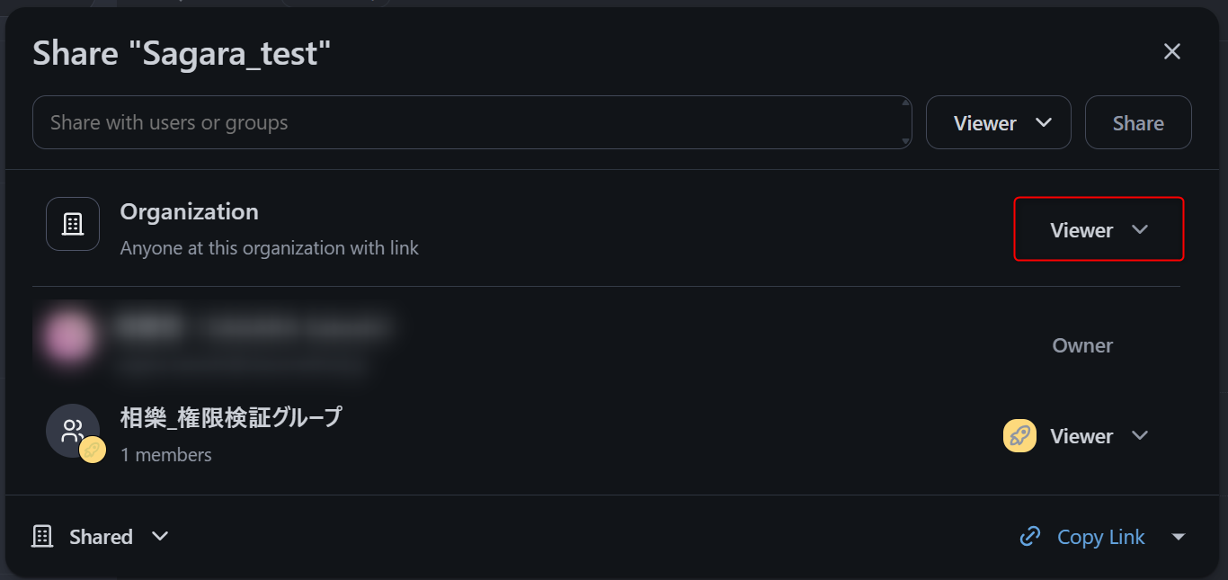Open the Copy Link options arrow

click(x=1179, y=537)
